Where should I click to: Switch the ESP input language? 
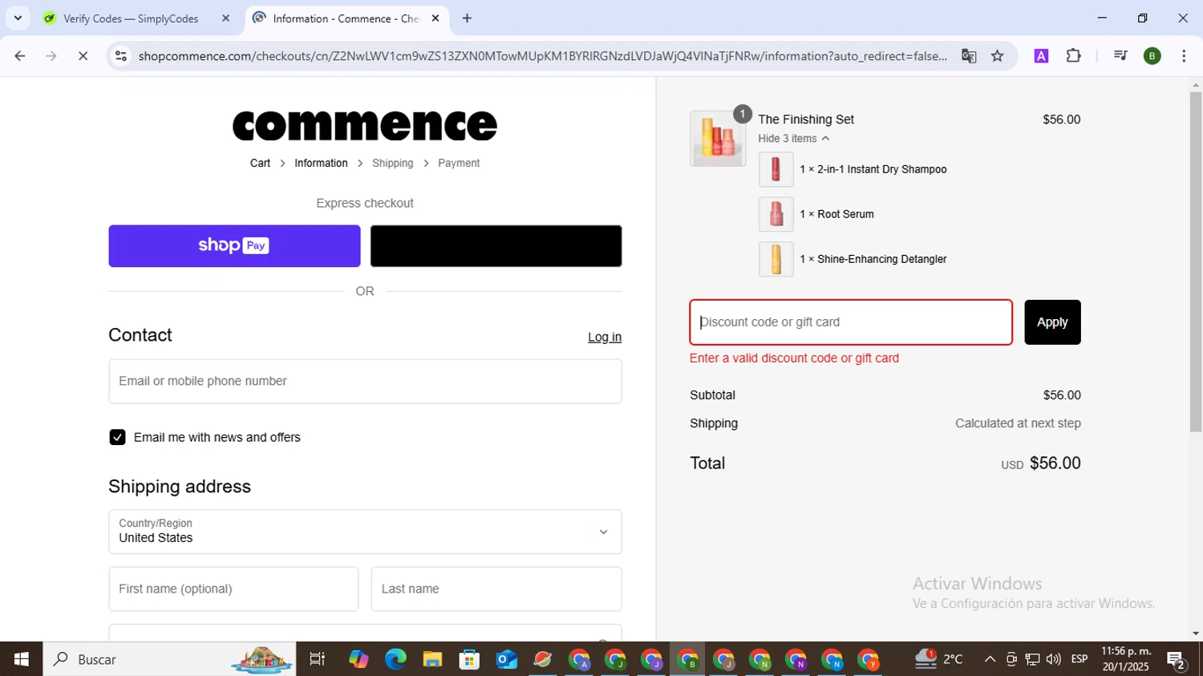[1079, 659]
